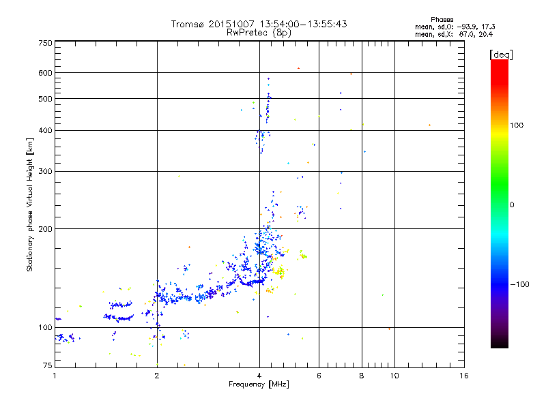Click the '[deg]' colorbar unit label
Image resolution: width=546 pixels, height=409 pixels.
501,55
